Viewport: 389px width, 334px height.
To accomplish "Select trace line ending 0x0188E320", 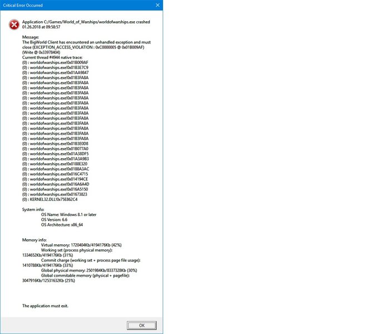I will (x=55, y=164).
